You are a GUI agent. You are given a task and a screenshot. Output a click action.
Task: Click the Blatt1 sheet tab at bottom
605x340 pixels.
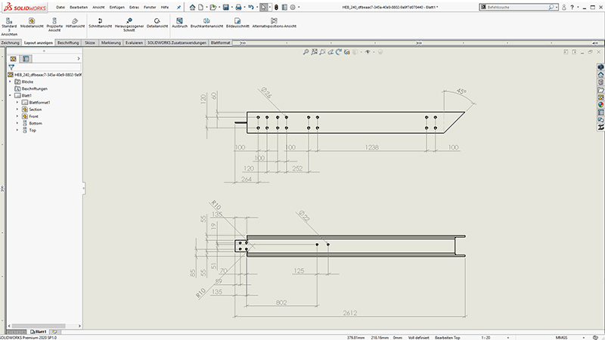[x=40, y=331]
